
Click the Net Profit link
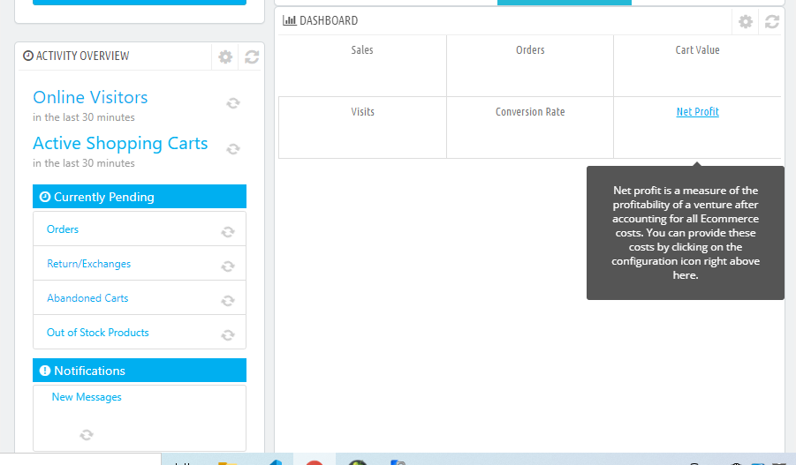pos(698,111)
